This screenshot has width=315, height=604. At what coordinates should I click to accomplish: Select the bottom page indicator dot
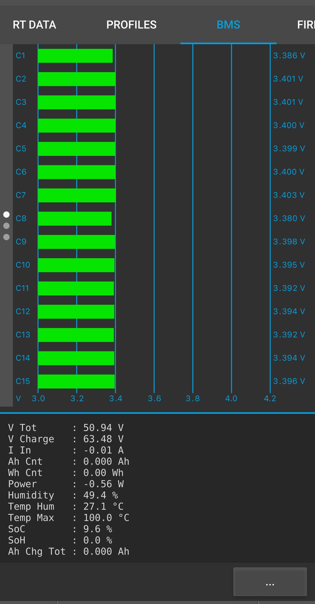(x=6, y=237)
